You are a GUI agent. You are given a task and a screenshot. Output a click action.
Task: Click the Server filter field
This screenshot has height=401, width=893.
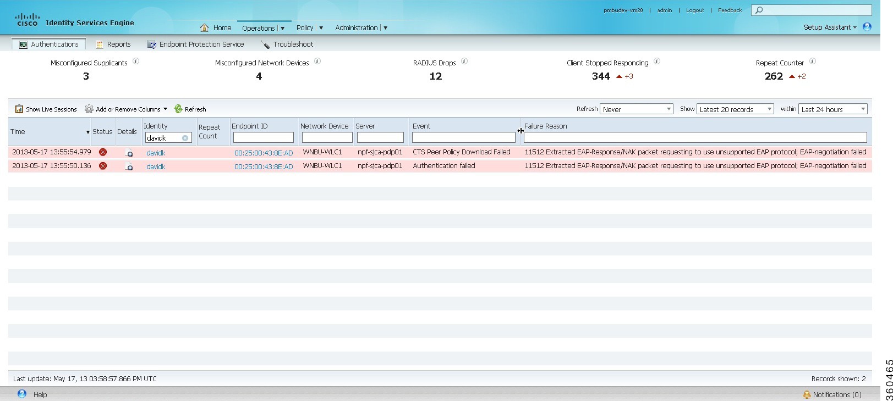tap(380, 137)
